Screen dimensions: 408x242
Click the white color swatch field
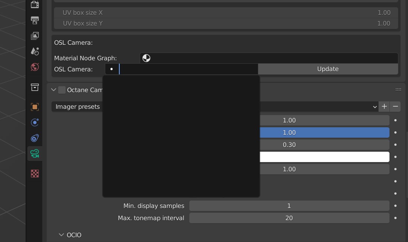pyautogui.click(x=324, y=157)
